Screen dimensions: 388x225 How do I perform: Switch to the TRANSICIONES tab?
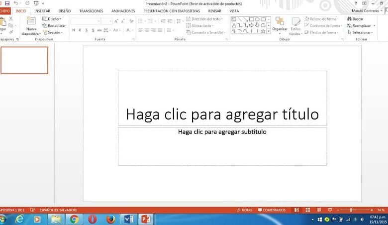pyautogui.click(x=91, y=10)
